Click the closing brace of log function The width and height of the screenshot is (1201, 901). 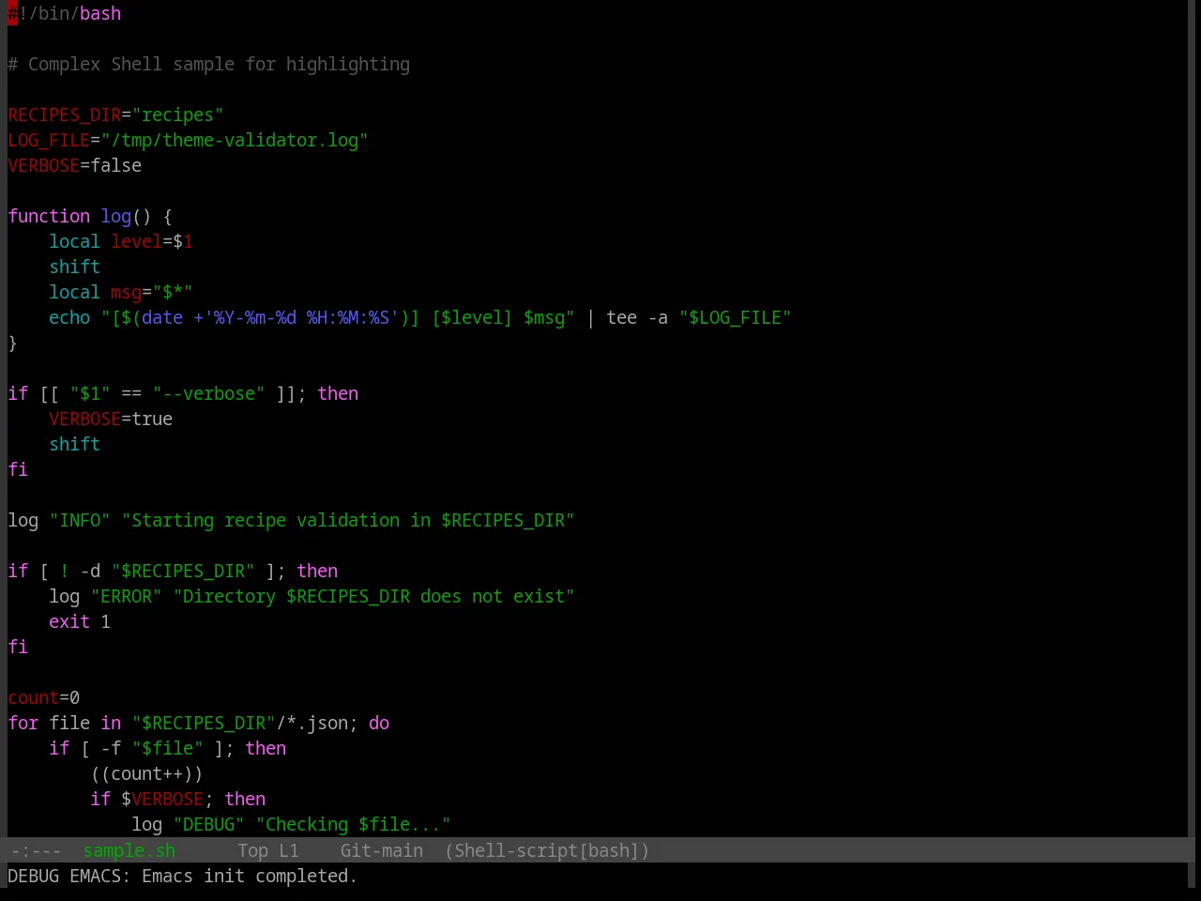12,343
